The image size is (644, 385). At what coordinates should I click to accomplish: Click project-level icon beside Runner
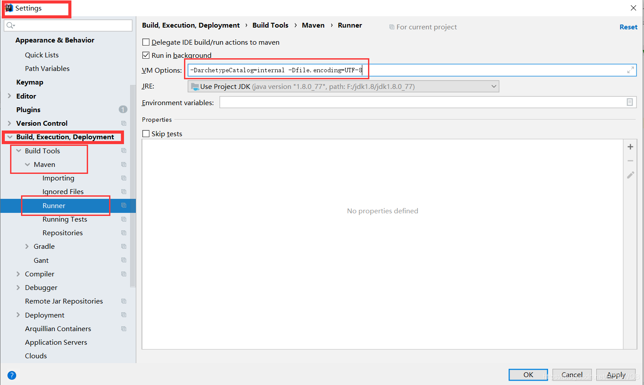pyautogui.click(x=124, y=205)
